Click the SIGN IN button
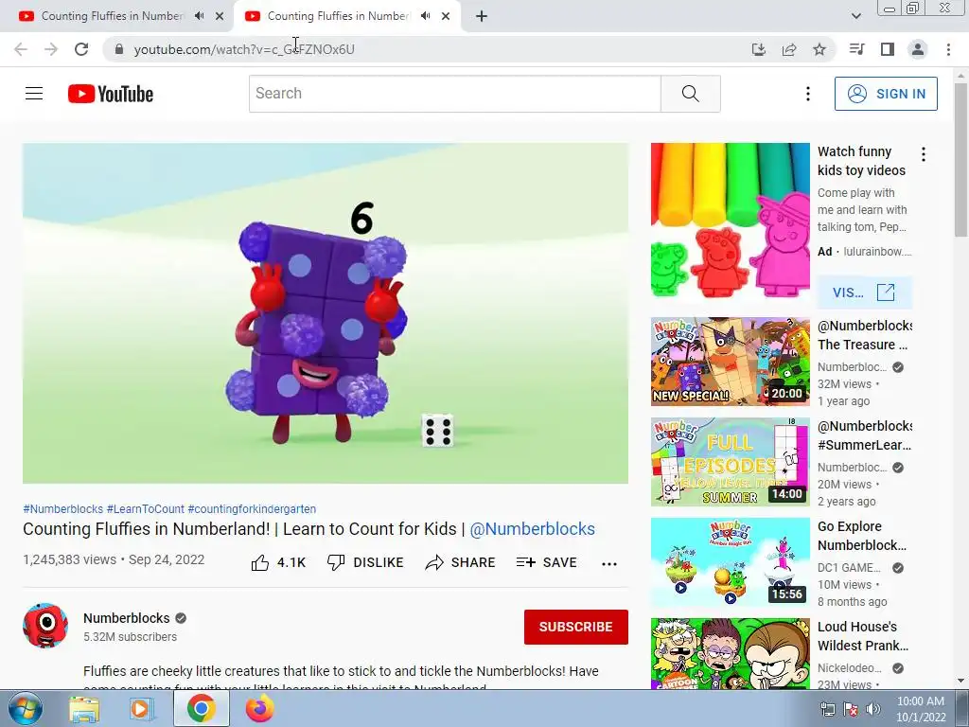This screenshot has height=727, width=969. 886,94
